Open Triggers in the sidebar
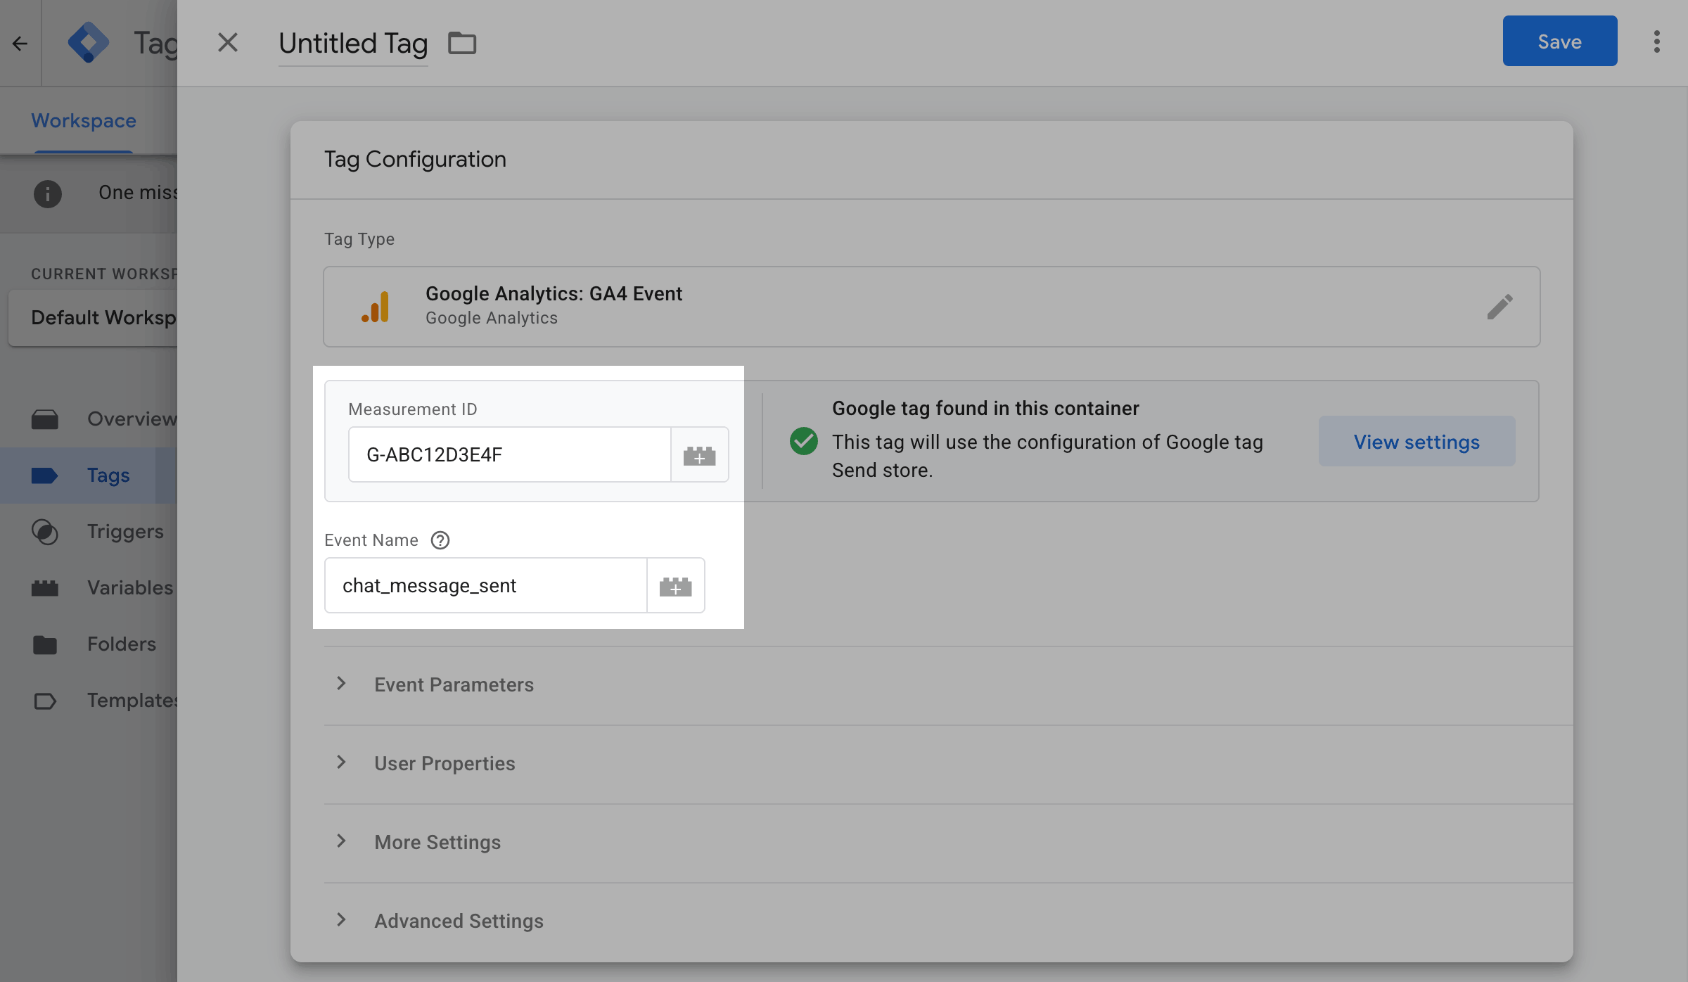1688x982 pixels. coord(124,532)
